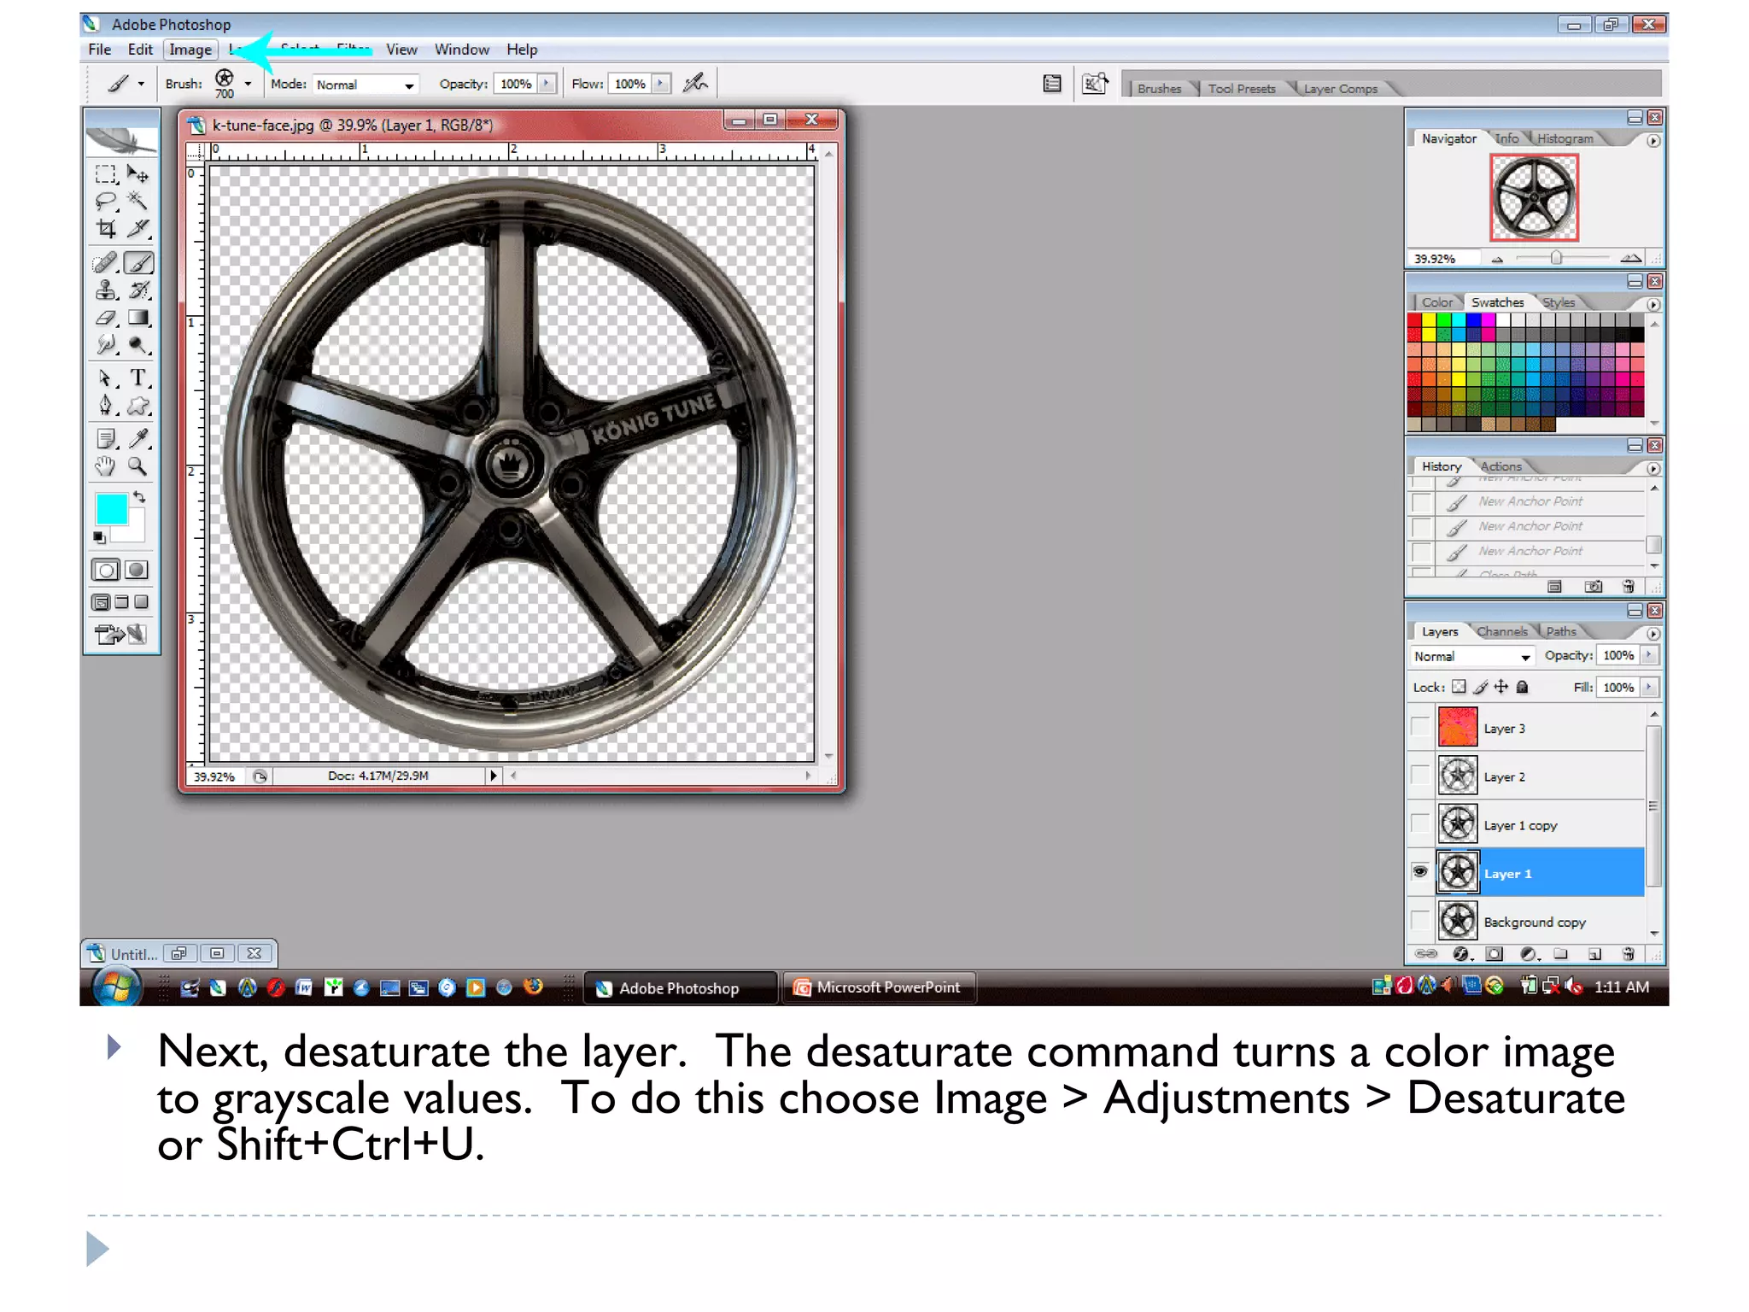Switch to Adobe Photoshop taskbar button
The height and width of the screenshot is (1312, 1749).
click(x=681, y=987)
